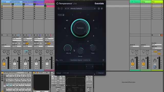
Task: Open Modular drums MIDI From dropdown
Action: tap(28, 39)
